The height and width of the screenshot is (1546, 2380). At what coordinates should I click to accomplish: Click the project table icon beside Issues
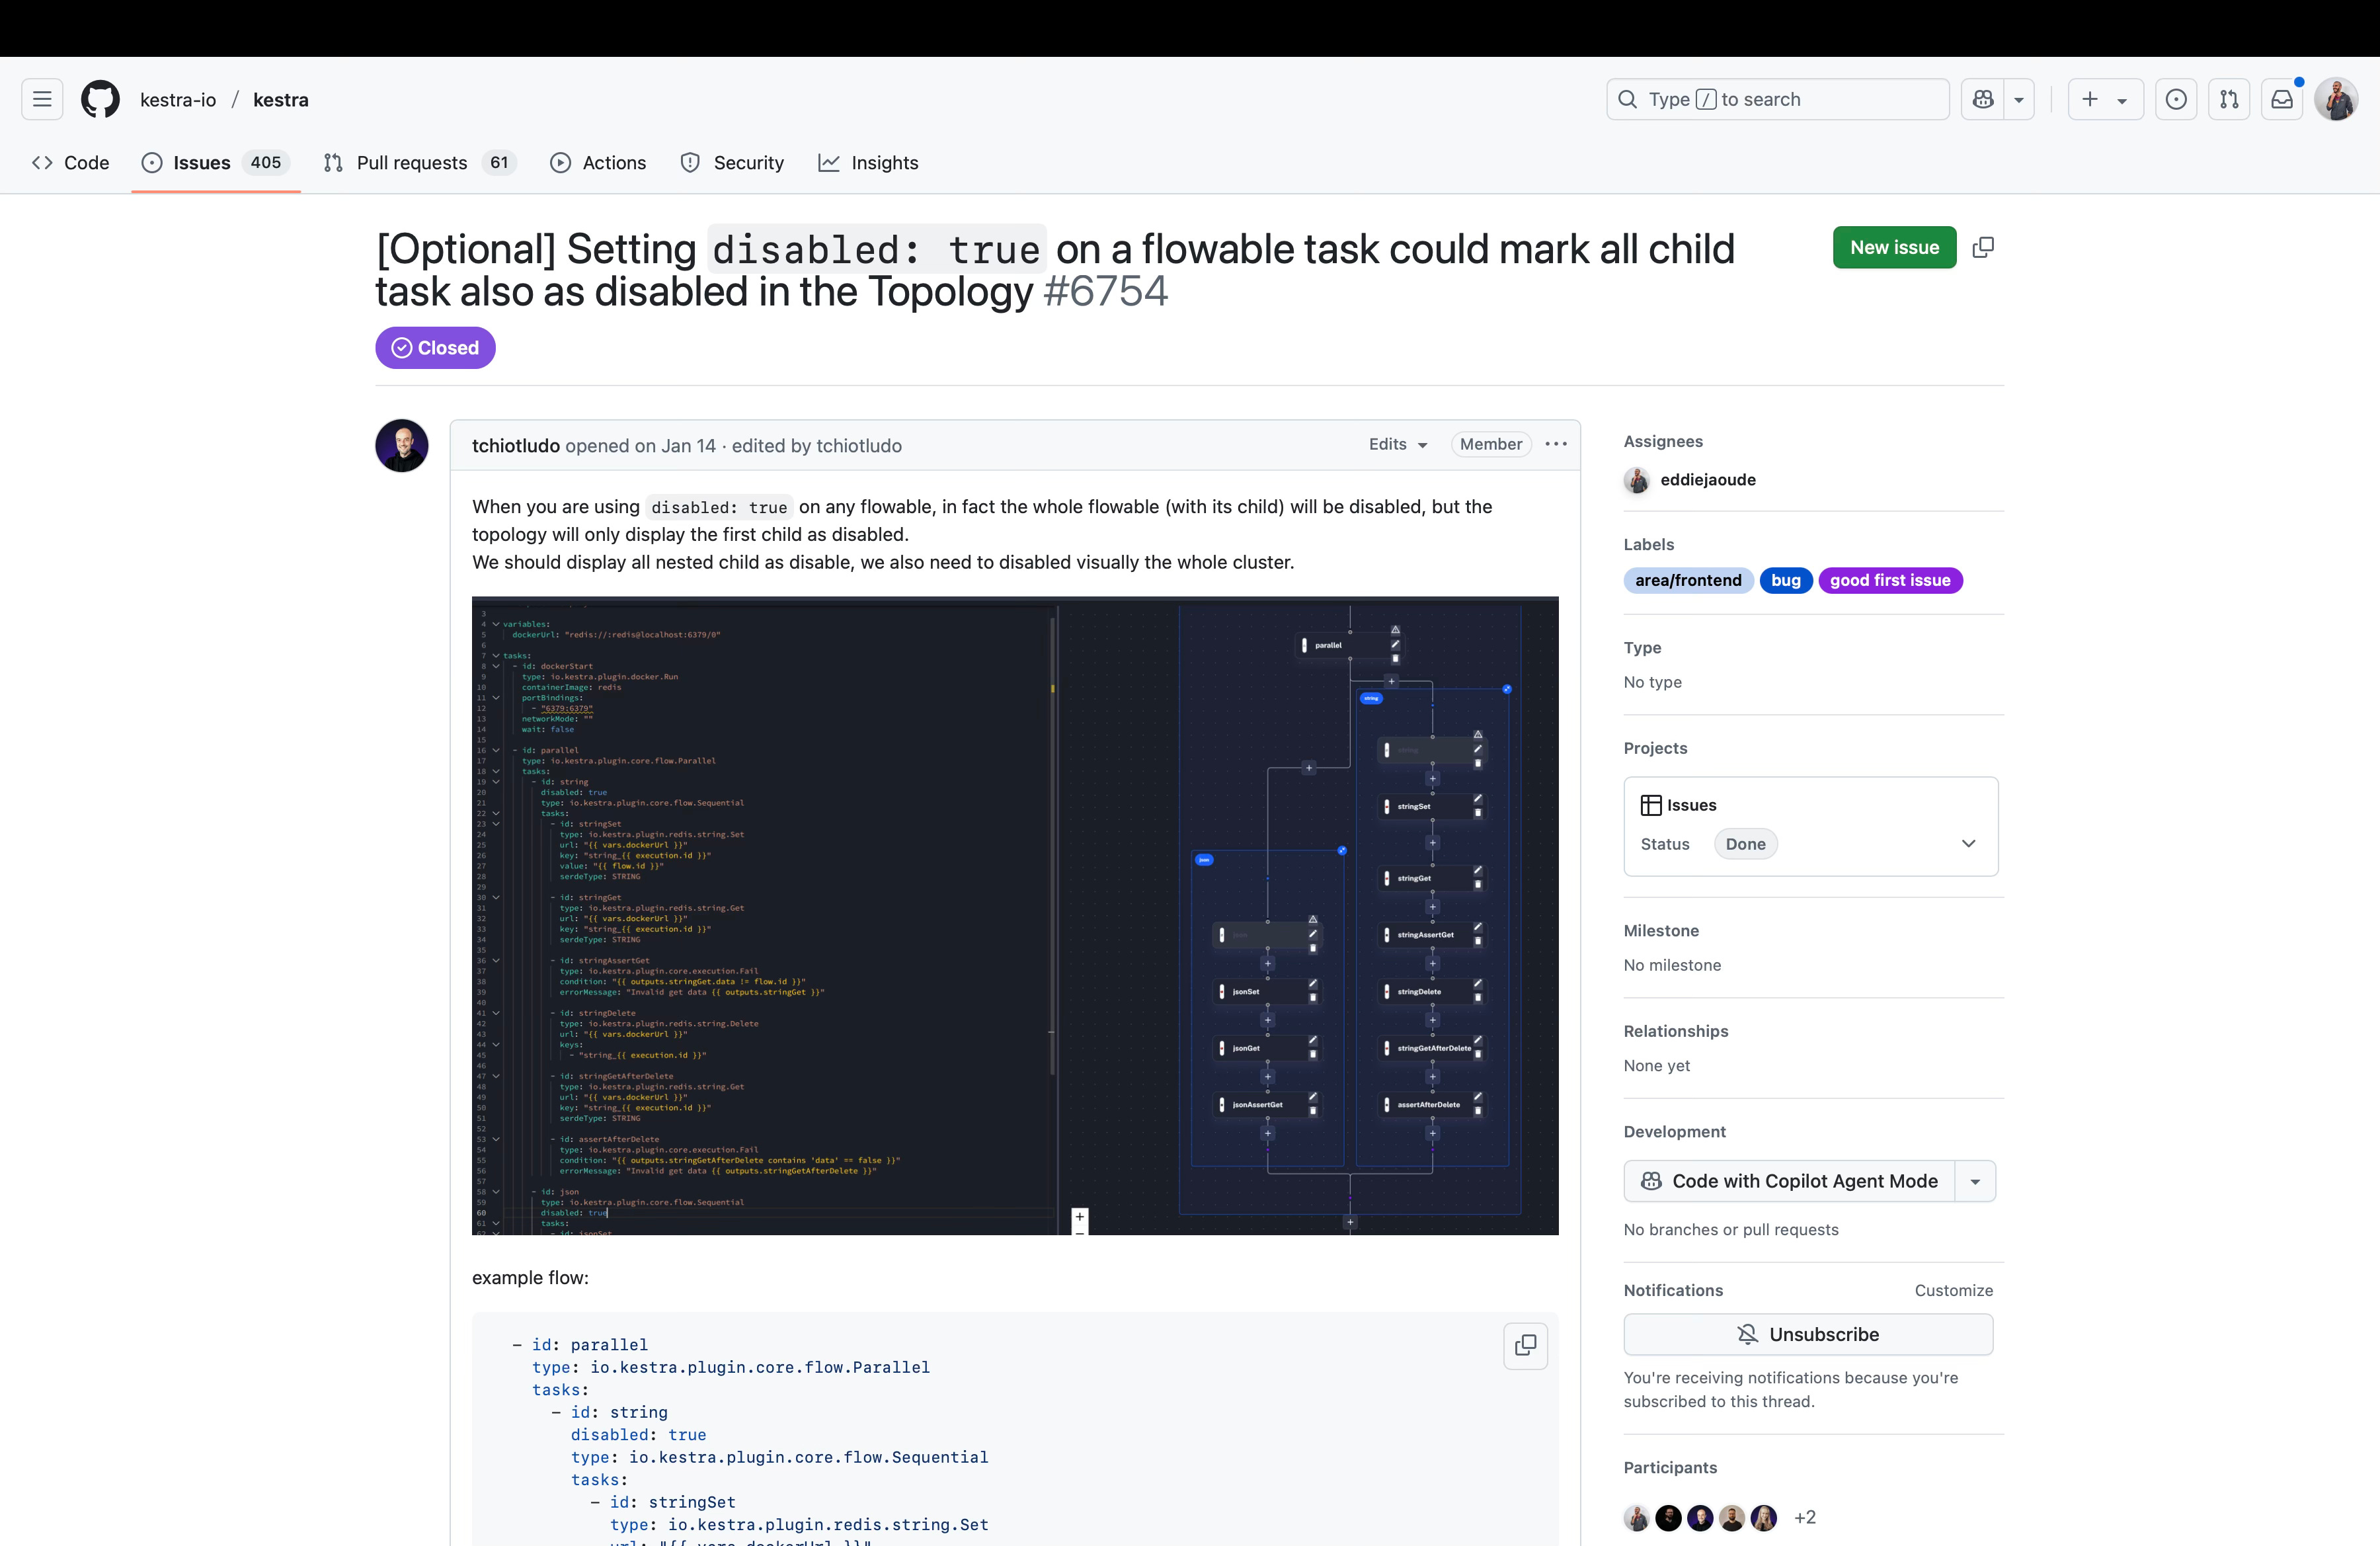(1651, 805)
